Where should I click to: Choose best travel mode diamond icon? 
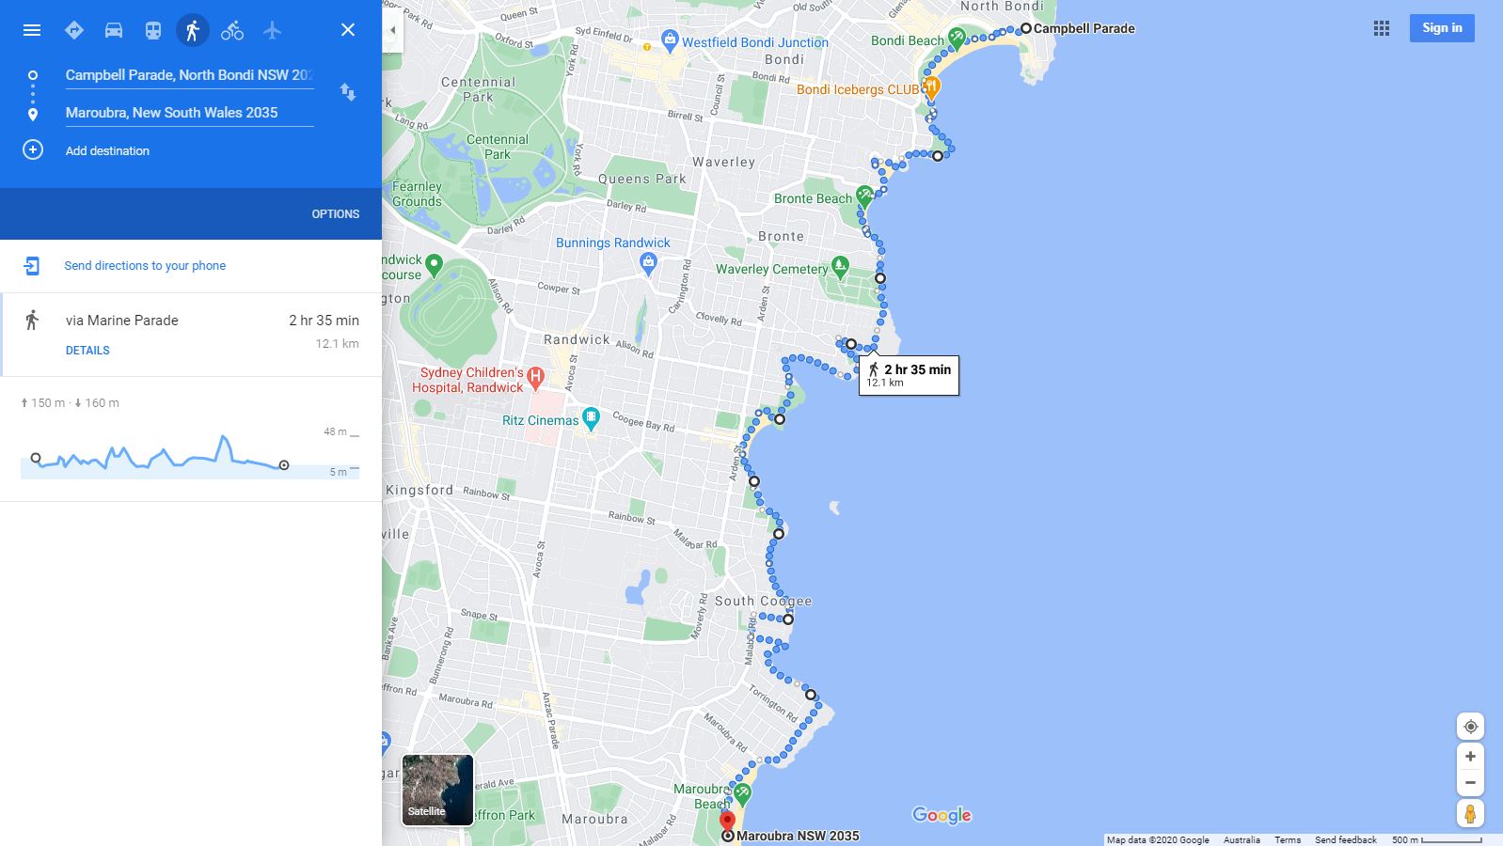[x=74, y=30]
